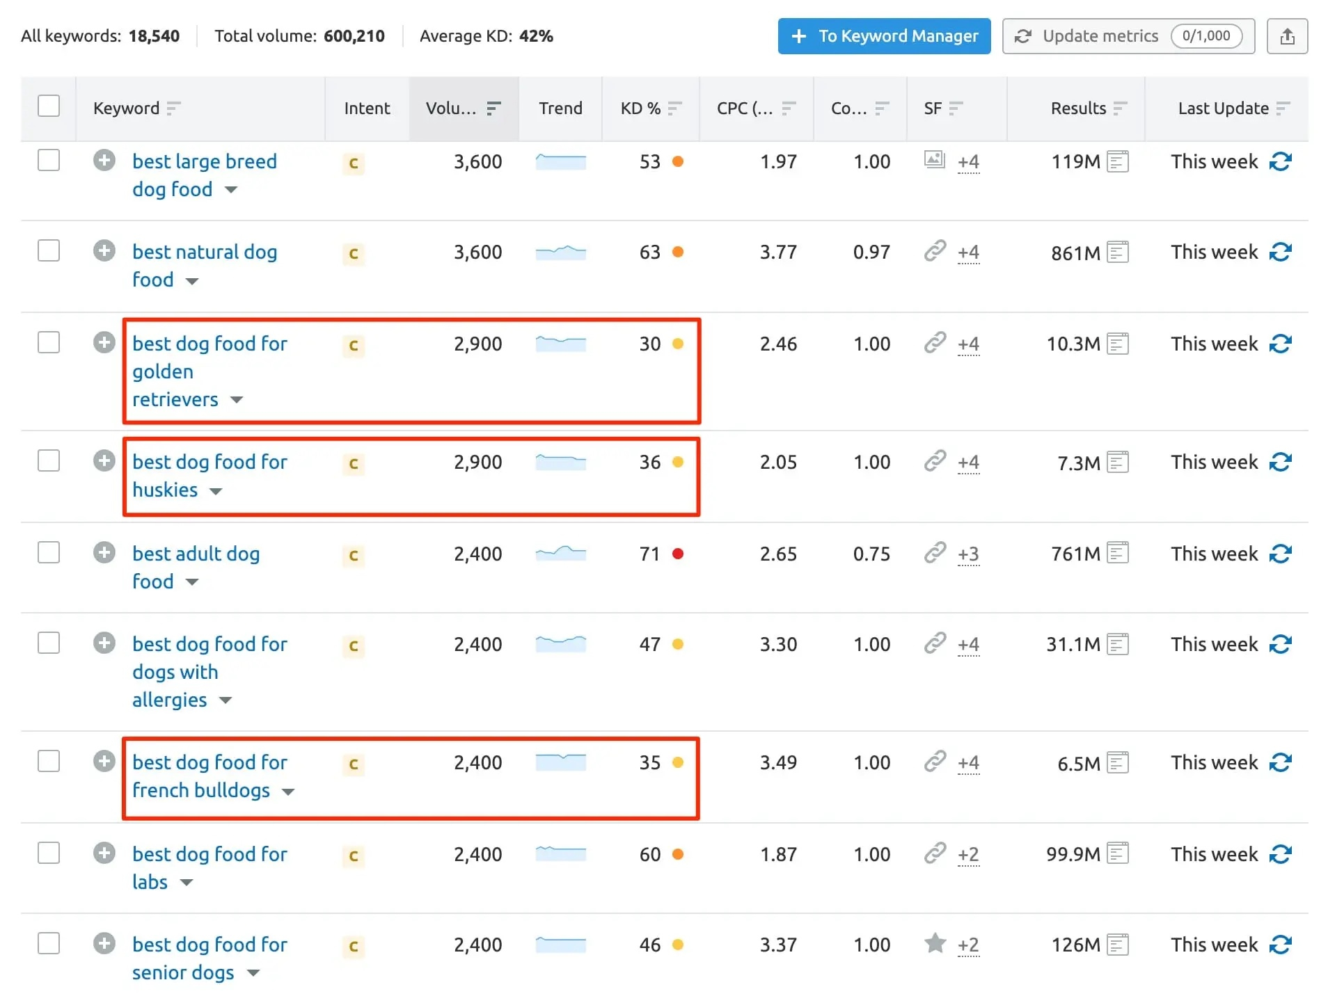Expand french bulldogs keyword dropdown arrow

coord(288,792)
